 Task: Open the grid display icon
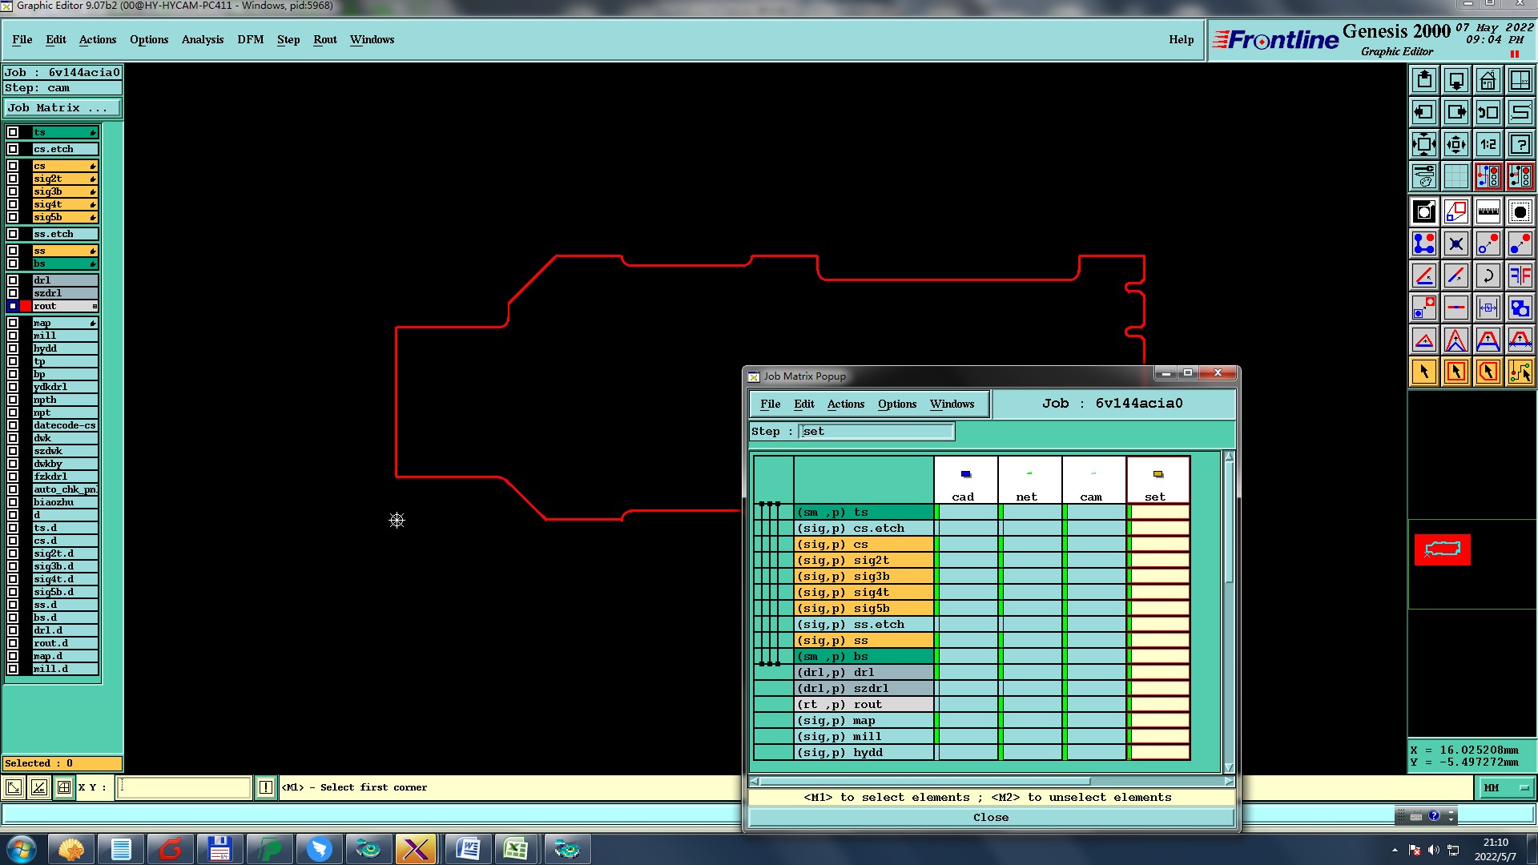pyautogui.click(x=1455, y=176)
